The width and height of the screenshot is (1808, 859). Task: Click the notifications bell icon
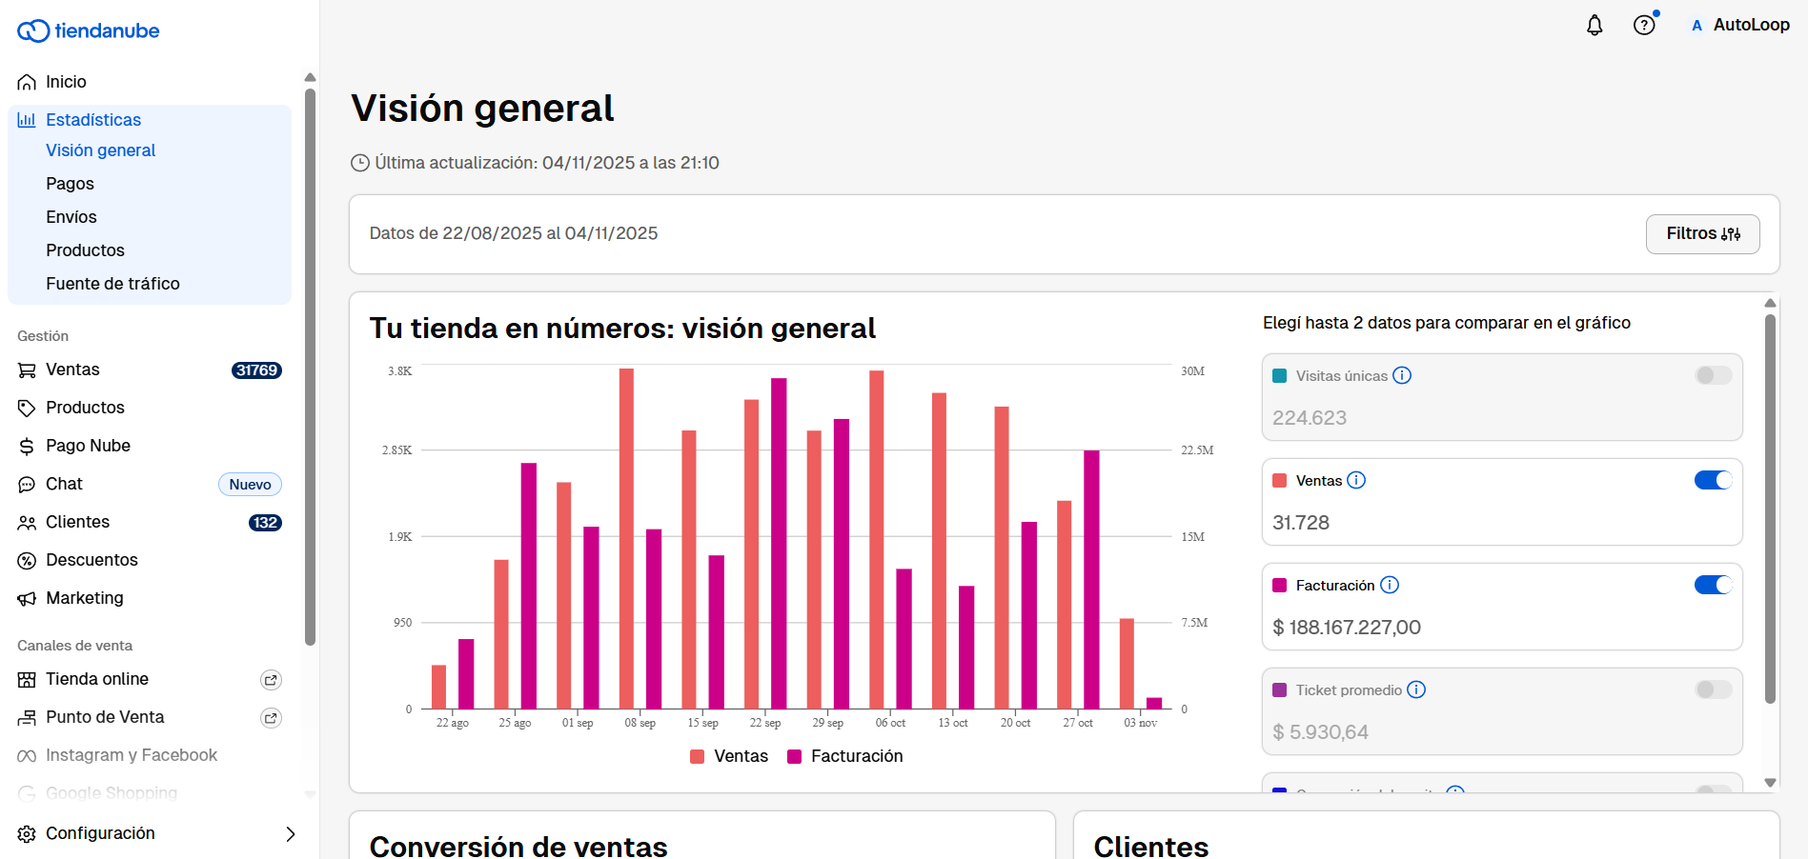pos(1594,26)
